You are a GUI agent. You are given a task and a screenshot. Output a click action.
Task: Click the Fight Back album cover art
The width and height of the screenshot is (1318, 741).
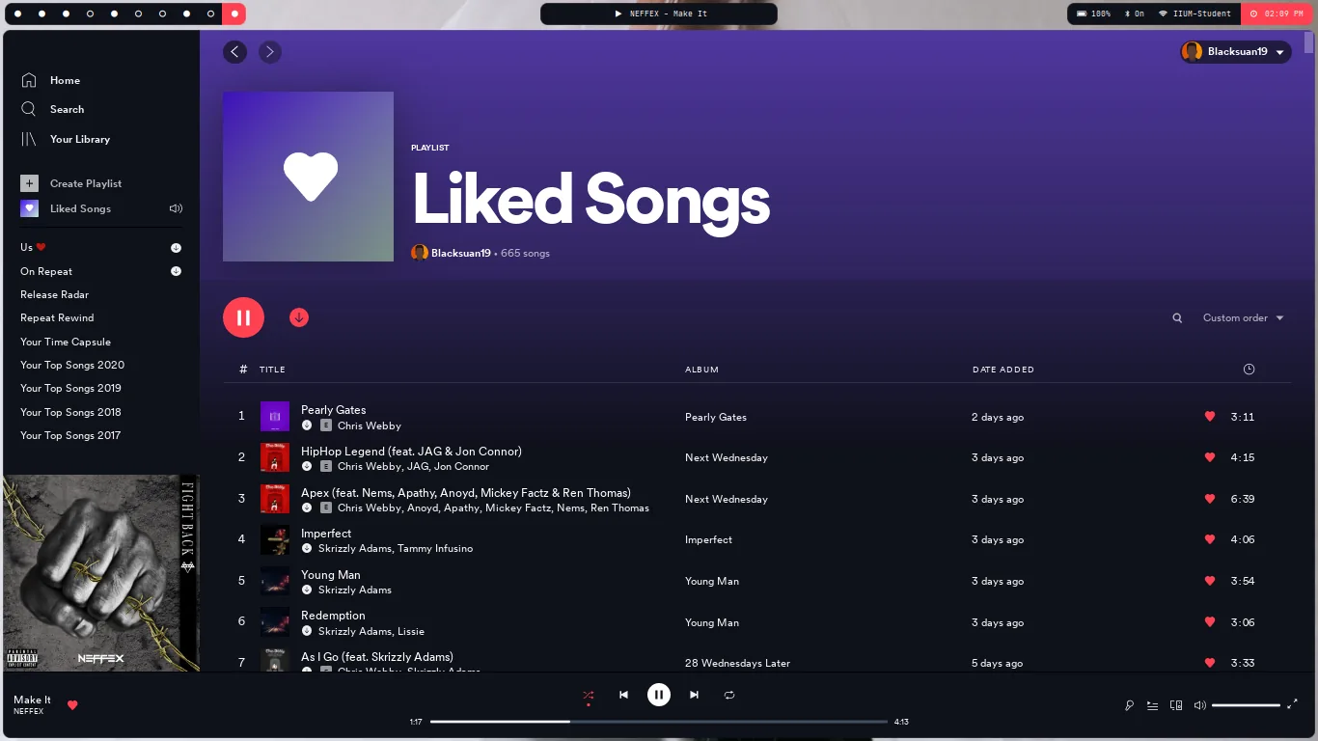coord(101,573)
